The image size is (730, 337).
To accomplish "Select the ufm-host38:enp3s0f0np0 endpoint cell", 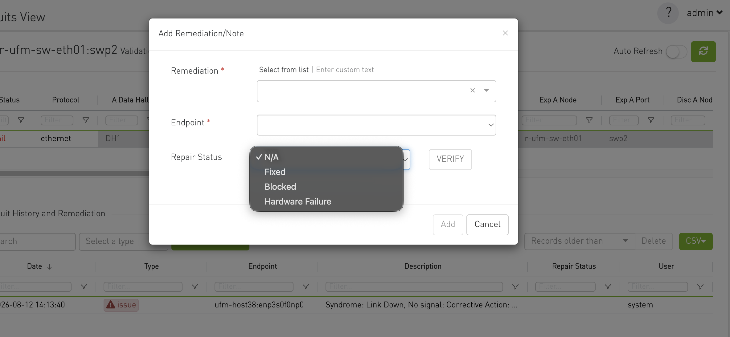I will (259, 305).
